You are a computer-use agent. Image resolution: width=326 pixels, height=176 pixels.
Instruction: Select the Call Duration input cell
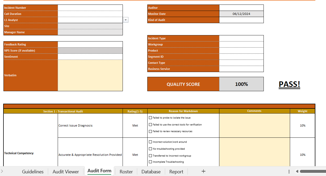point(90,14)
